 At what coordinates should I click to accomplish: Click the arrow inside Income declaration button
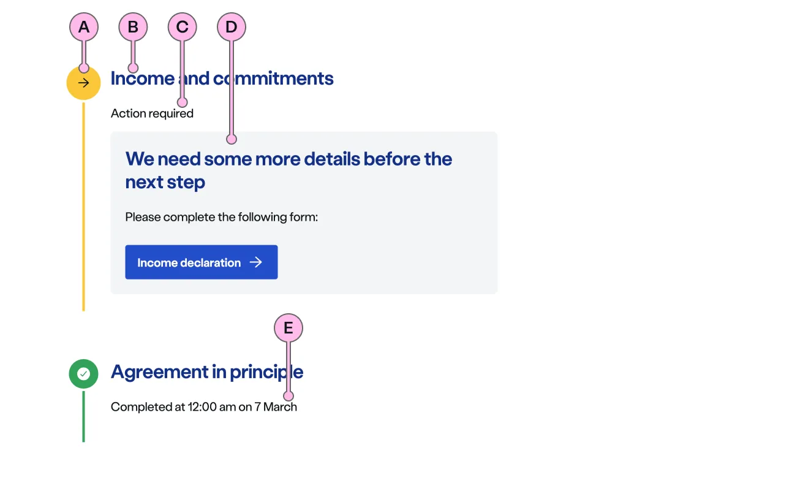click(256, 262)
